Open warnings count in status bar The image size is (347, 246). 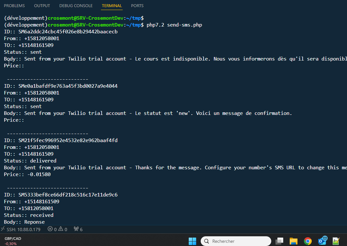pos(62,229)
